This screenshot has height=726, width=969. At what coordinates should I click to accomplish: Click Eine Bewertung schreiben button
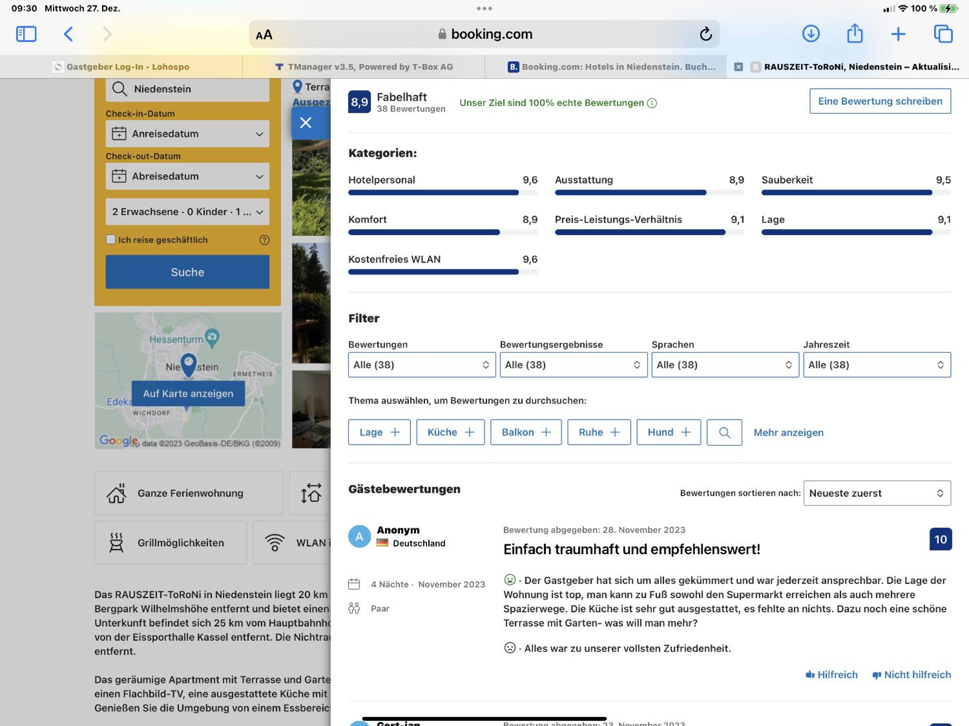tap(880, 101)
